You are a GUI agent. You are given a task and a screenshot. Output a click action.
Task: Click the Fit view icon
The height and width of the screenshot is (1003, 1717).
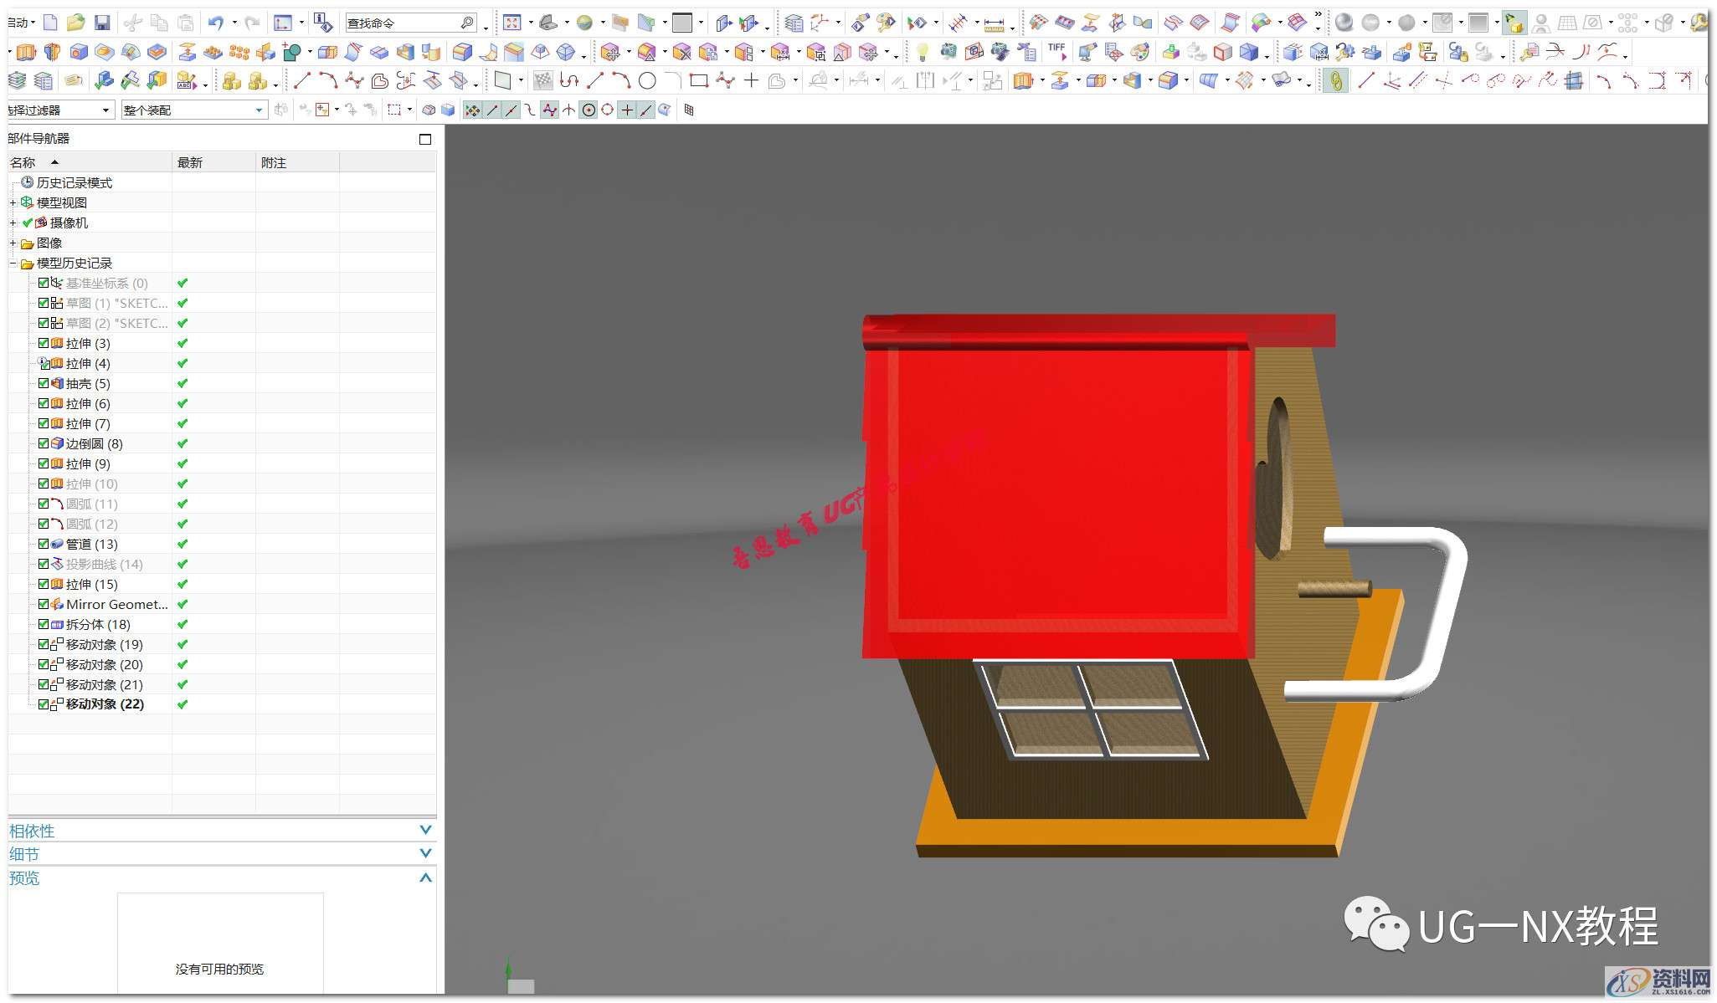pyautogui.click(x=512, y=23)
